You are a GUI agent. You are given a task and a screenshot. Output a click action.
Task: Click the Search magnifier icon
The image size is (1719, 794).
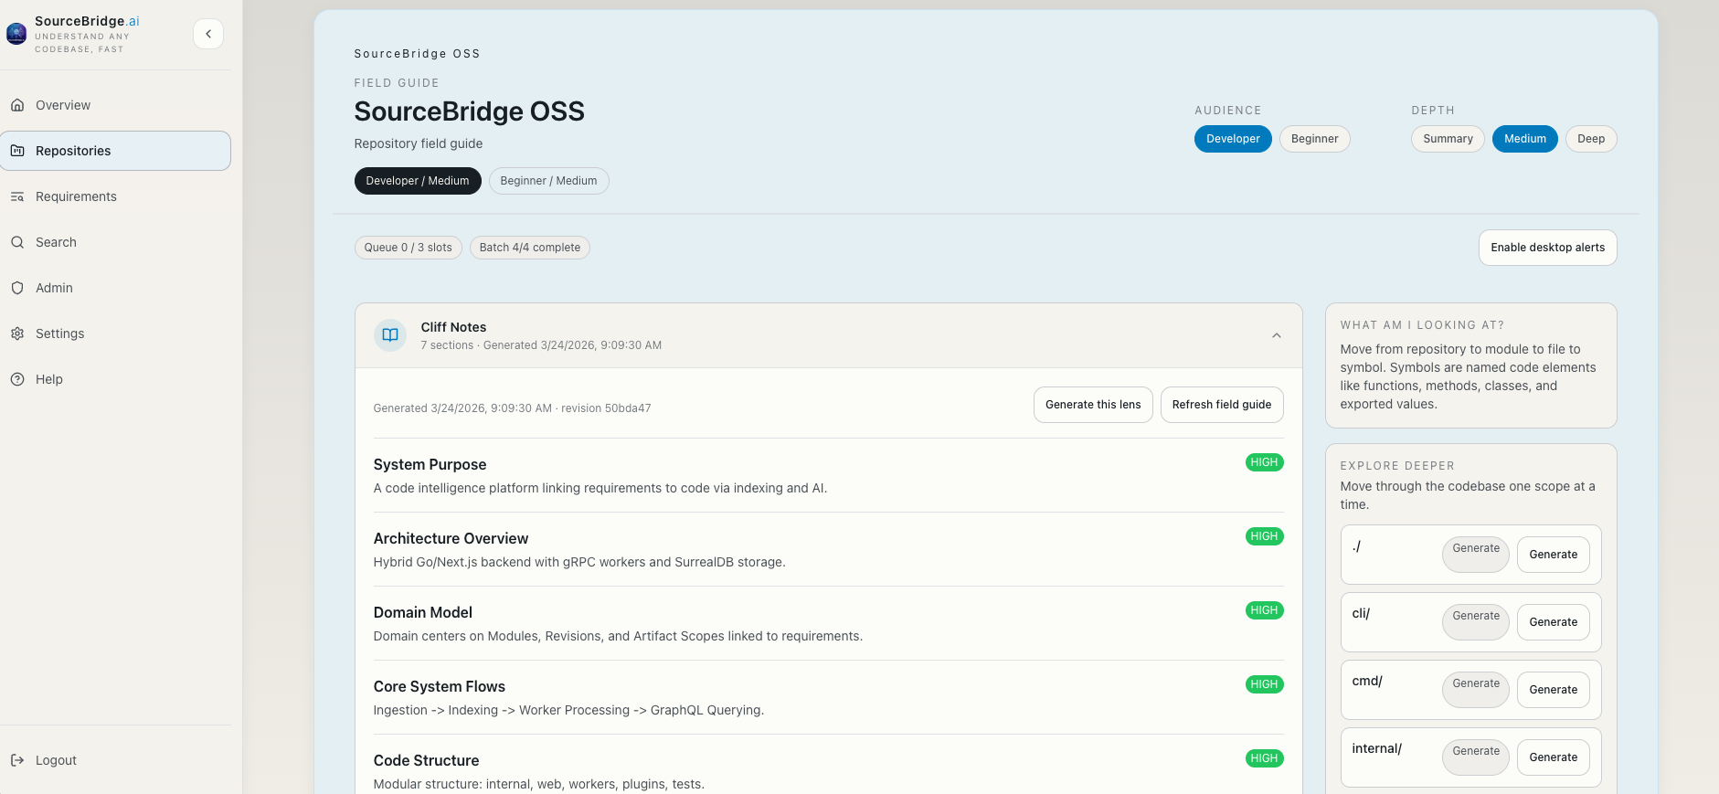pos(17,242)
